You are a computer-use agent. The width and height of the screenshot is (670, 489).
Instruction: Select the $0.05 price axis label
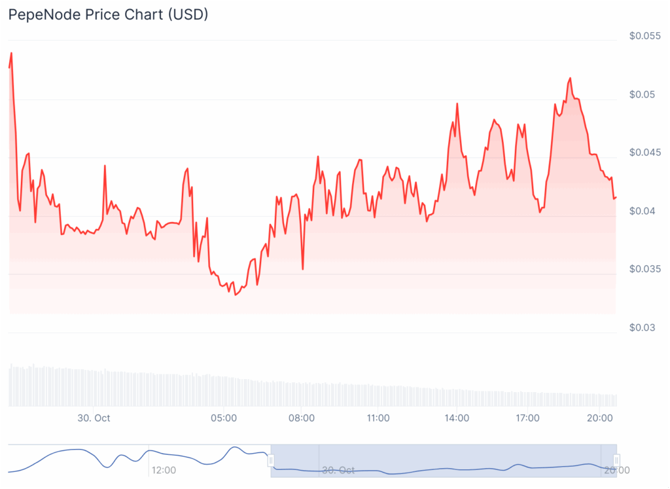pyautogui.click(x=643, y=94)
